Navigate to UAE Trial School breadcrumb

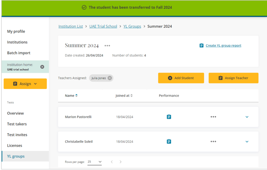point(103,26)
